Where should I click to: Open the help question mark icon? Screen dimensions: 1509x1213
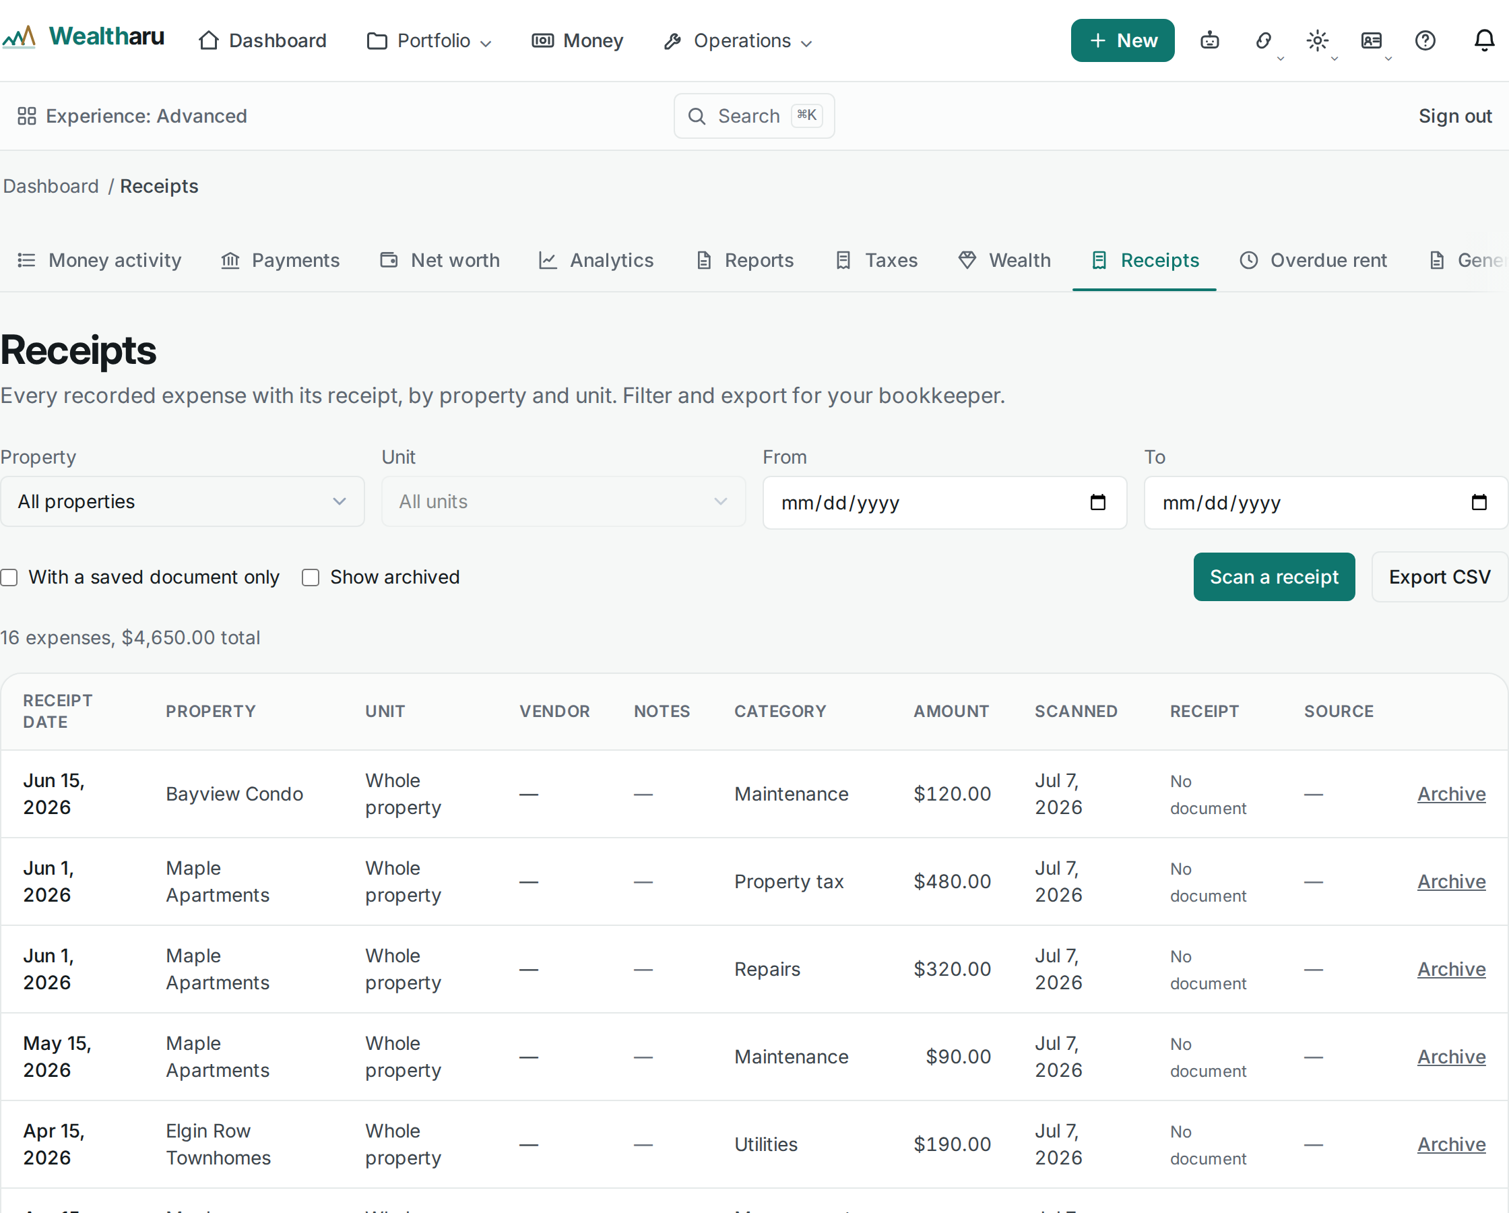(1425, 40)
